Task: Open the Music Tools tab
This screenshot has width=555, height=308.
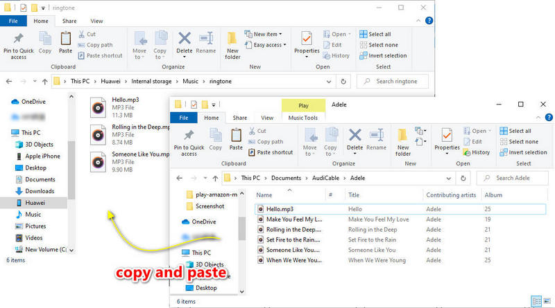Action: click(303, 118)
